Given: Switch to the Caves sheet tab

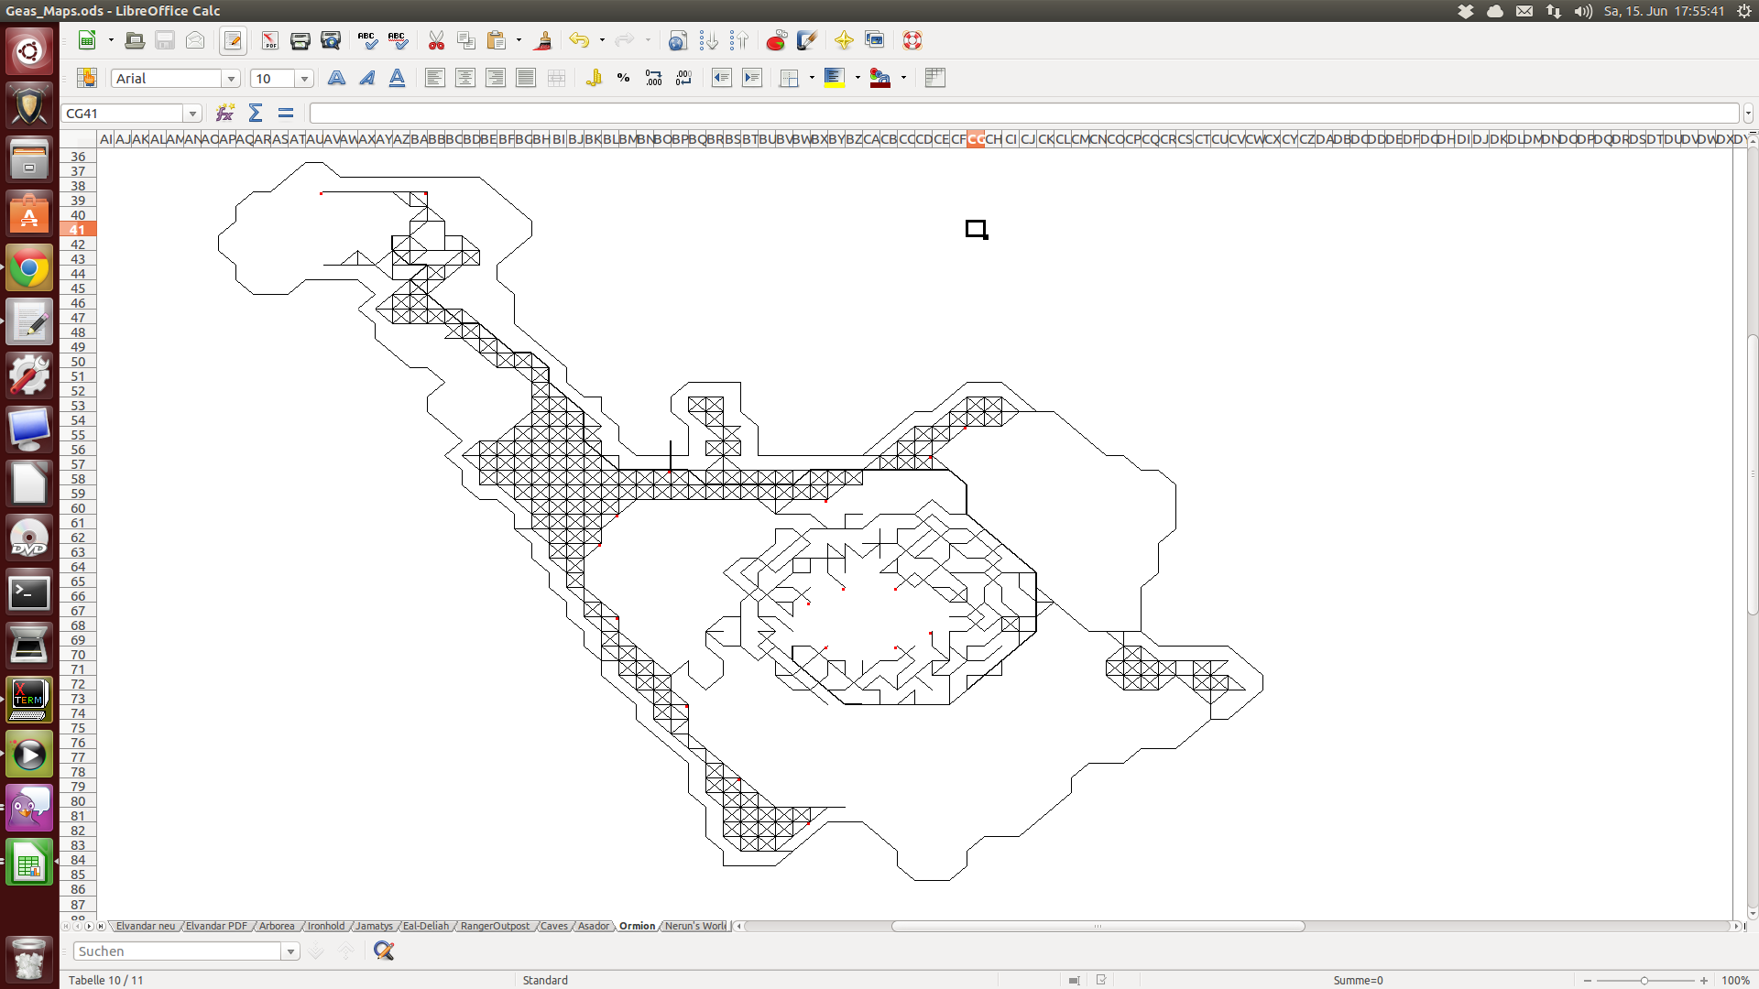Looking at the screenshot, I should coord(553,926).
